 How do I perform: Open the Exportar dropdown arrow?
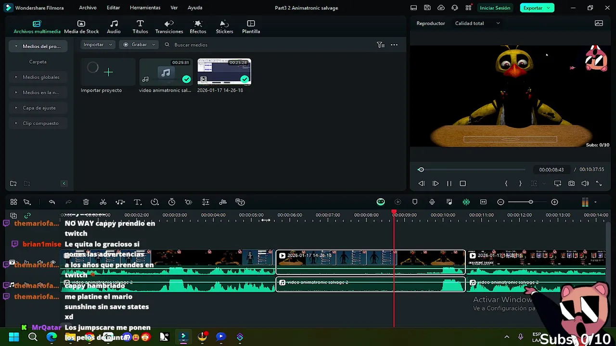click(x=549, y=8)
